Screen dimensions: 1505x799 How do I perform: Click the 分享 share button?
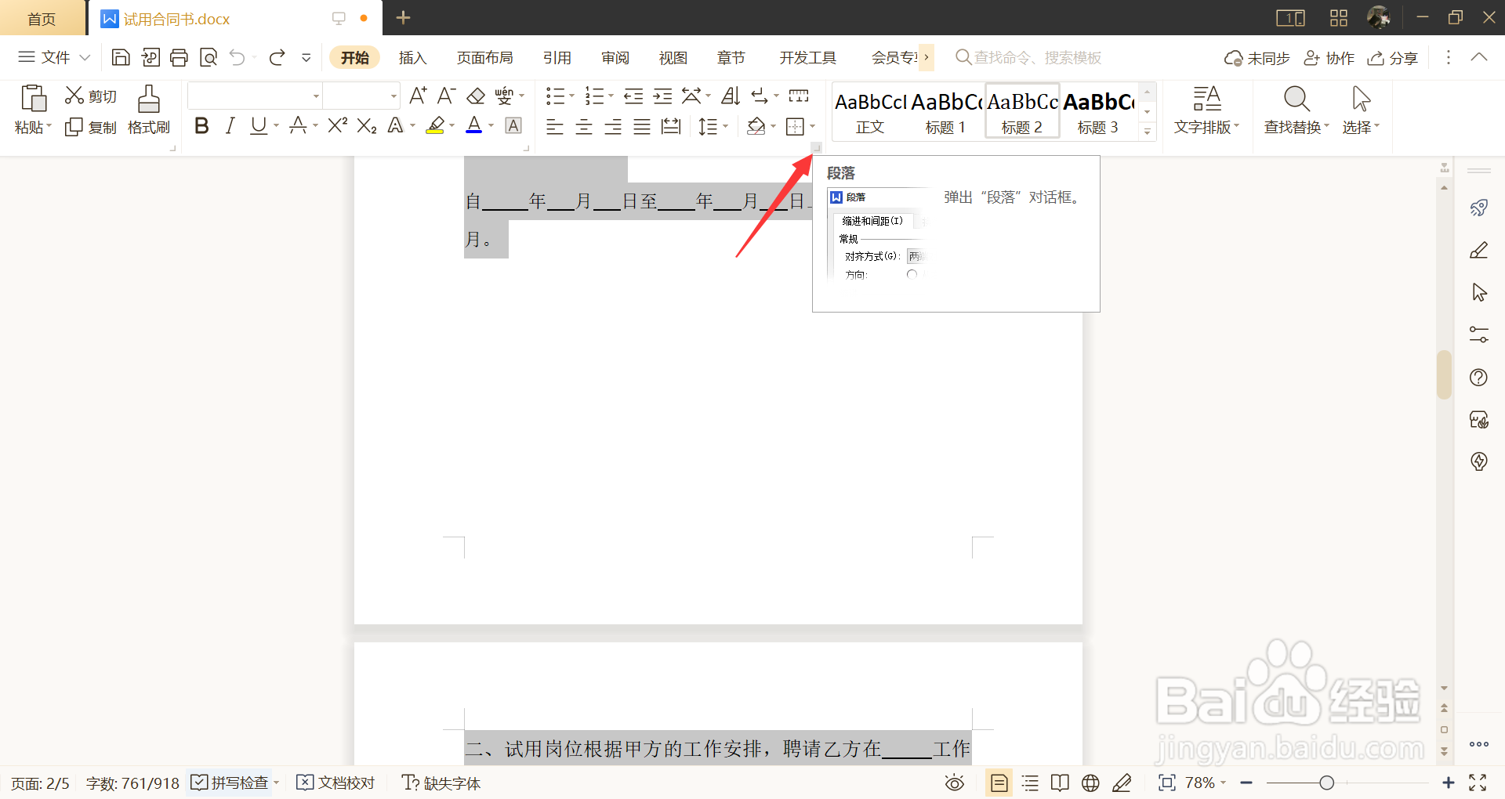[1393, 58]
